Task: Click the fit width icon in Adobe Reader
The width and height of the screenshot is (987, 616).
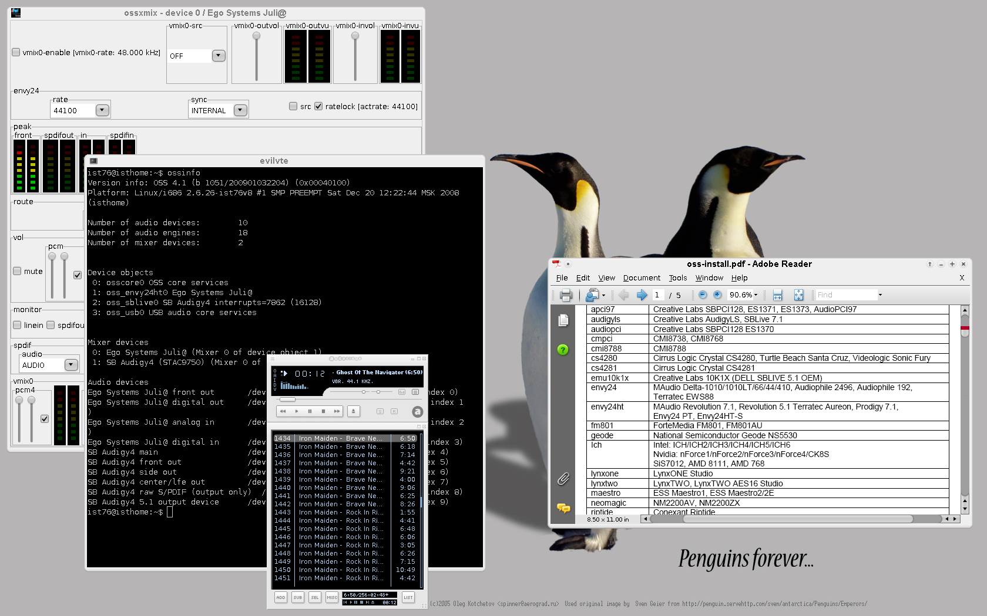Action: pos(778,295)
